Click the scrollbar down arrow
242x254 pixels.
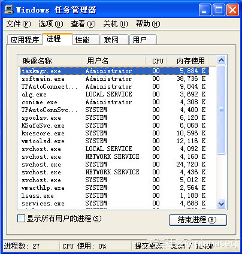[221, 204]
